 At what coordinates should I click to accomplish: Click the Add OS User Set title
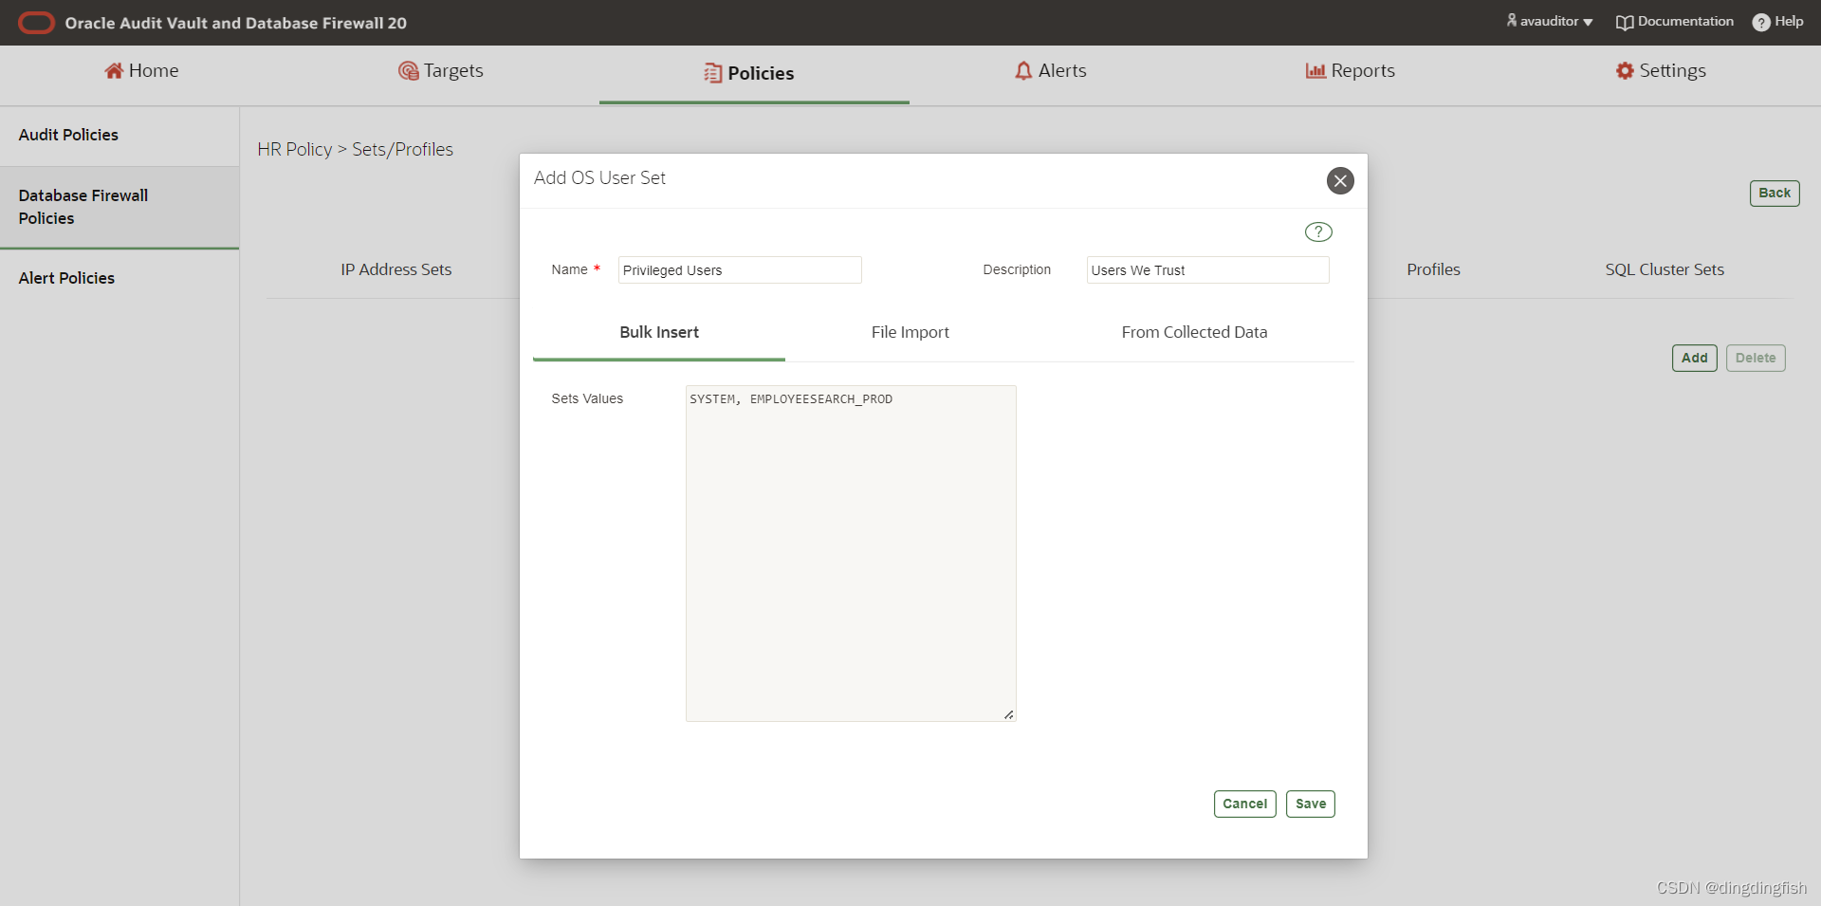599,177
